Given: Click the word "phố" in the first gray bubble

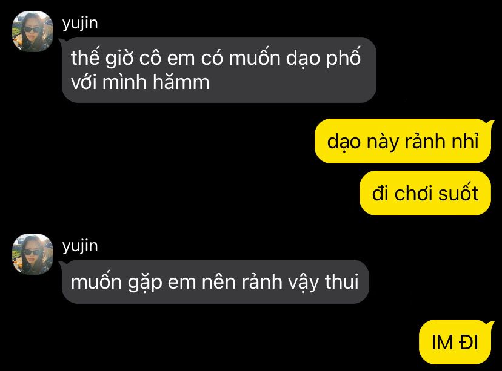Looking at the screenshot, I should click(x=344, y=58).
